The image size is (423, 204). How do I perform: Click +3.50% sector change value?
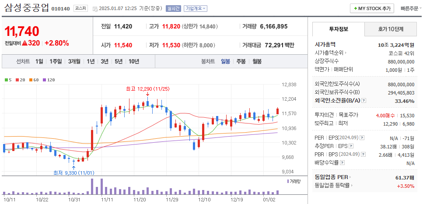click(x=406, y=186)
